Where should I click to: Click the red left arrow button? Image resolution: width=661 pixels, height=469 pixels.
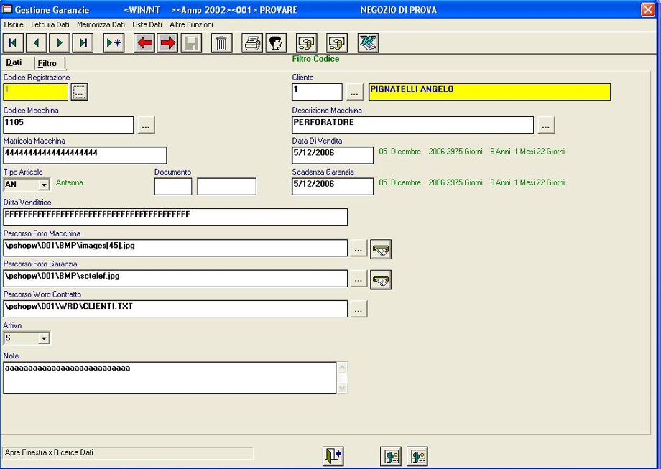tap(144, 43)
